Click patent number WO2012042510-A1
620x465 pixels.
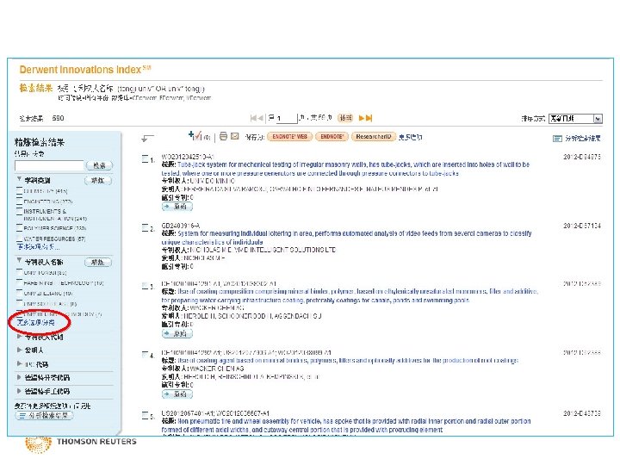[x=188, y=157]
